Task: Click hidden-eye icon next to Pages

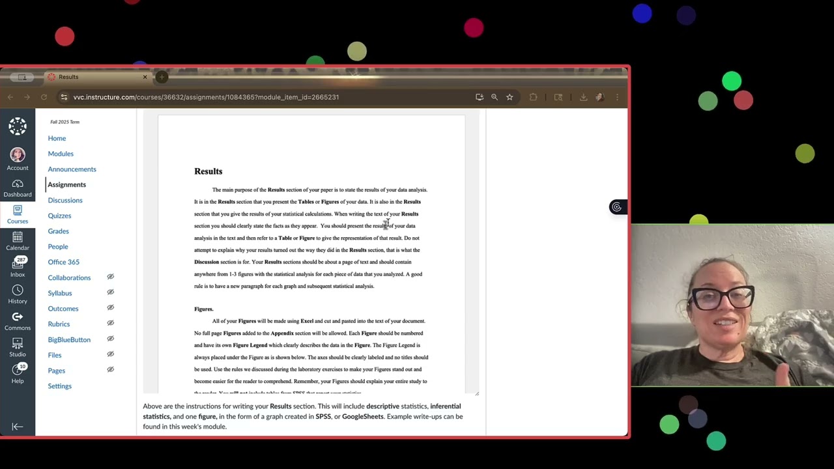Action: tap(111, 369)
